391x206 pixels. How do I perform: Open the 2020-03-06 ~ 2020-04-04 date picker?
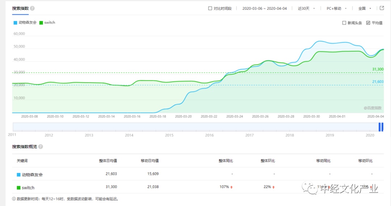click(x=264, y=8)
